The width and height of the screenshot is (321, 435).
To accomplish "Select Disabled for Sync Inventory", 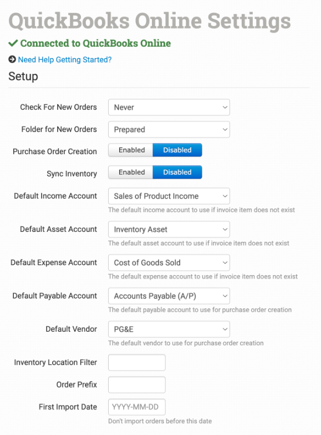I will click(177, 172).
